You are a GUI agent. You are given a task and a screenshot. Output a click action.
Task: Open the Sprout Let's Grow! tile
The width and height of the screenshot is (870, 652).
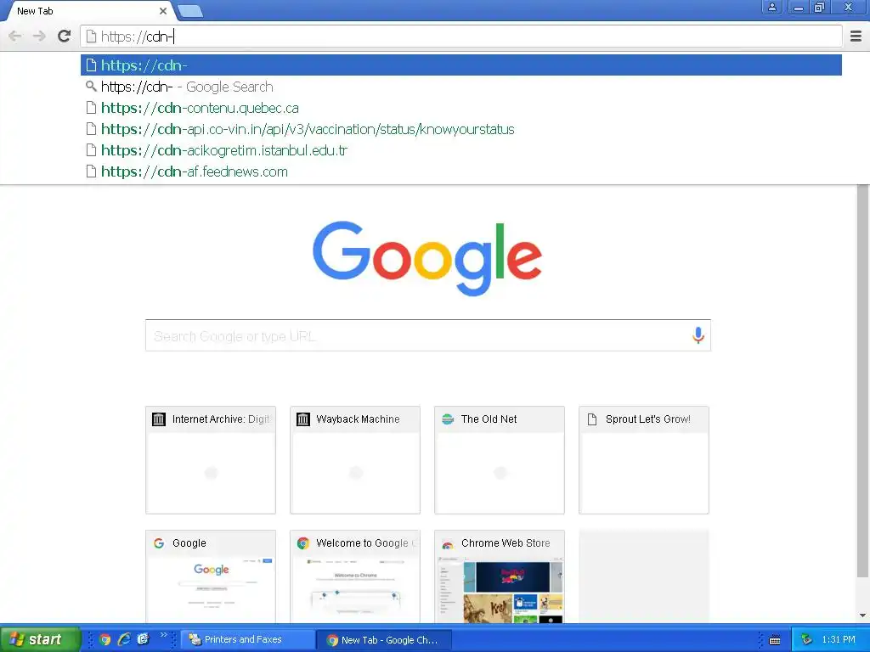pyautogui.click(x=644, y=459)
